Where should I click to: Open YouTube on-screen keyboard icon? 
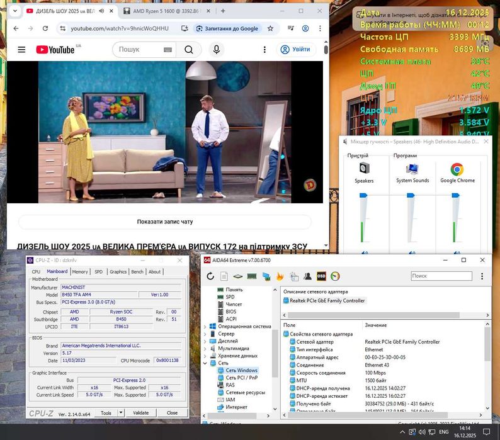pos(168,50)
